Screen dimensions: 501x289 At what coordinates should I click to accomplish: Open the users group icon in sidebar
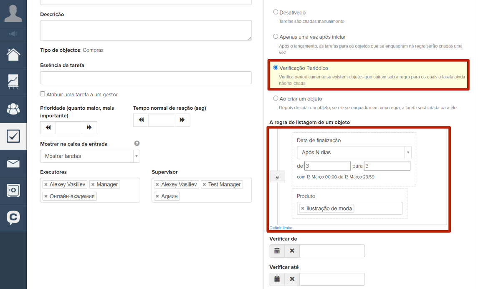[x=13, y=109]
